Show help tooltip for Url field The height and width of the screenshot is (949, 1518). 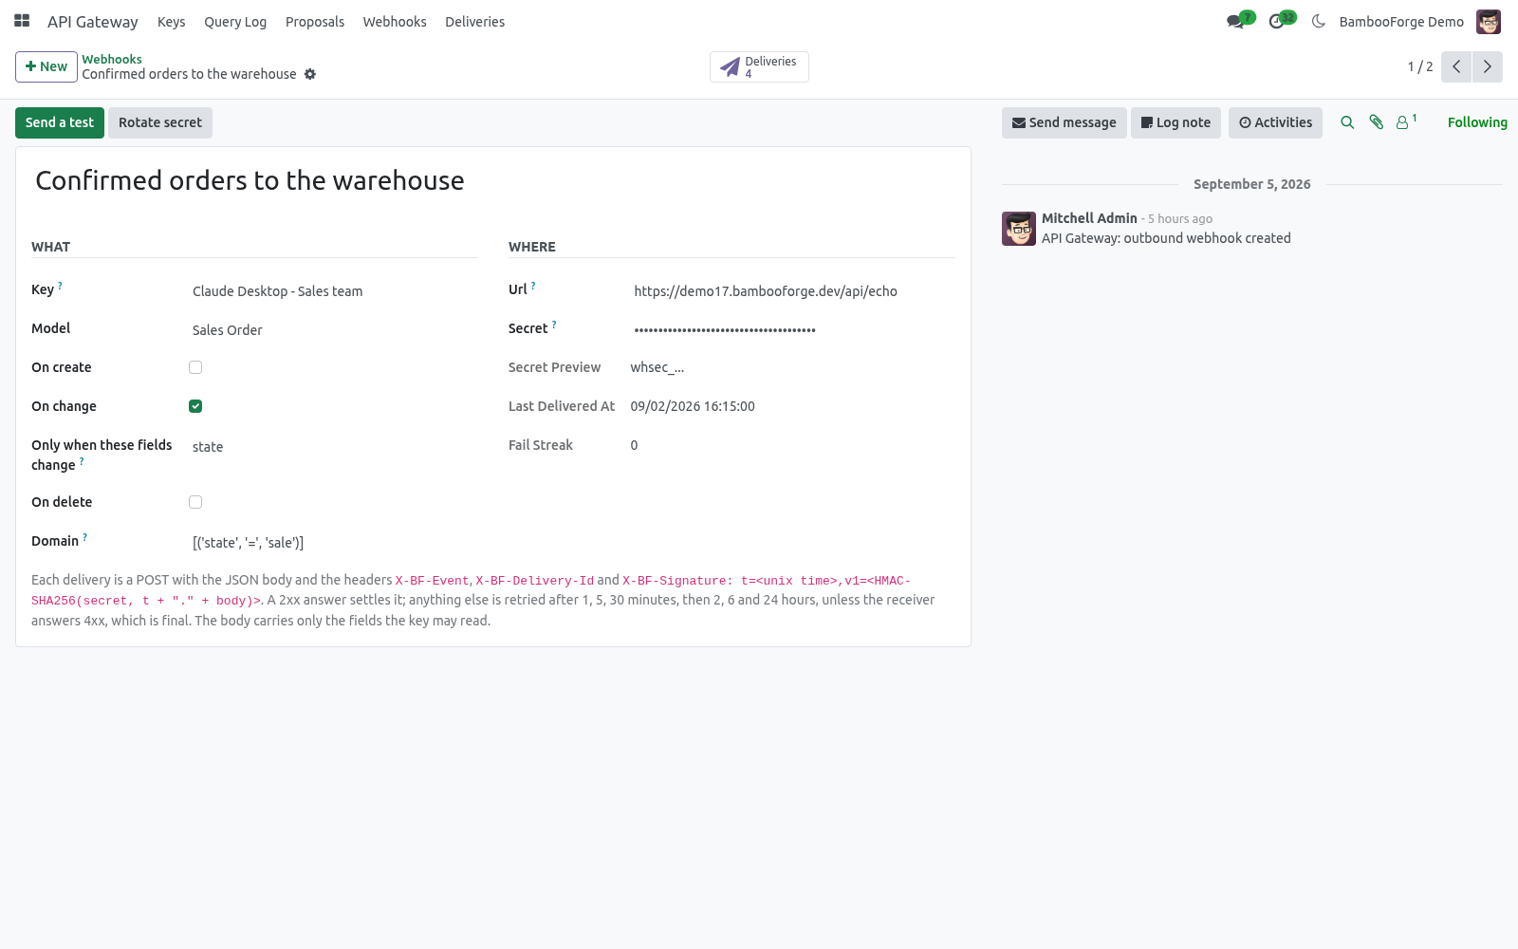pyautogui.click(x=533, y=286)
